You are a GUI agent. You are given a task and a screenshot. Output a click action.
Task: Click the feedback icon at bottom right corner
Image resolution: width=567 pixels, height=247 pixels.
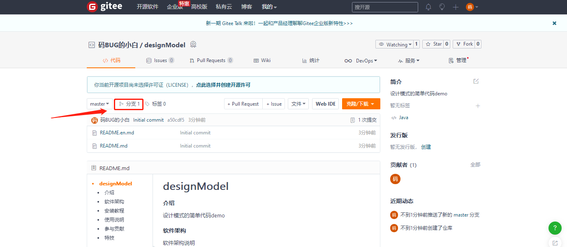pos(555,243)
